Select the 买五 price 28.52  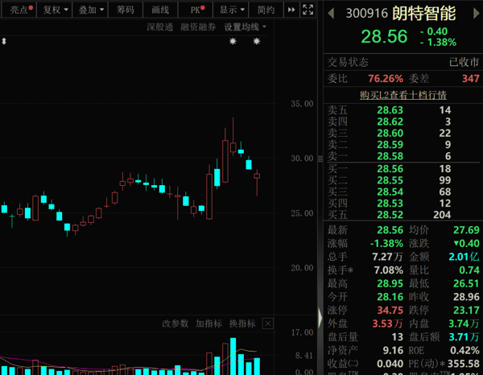[390, 215]
